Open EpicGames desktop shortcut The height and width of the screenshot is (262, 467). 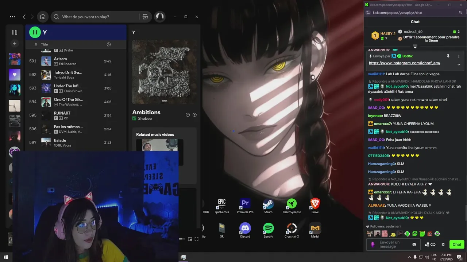pyautogui.click(x=222, y=206)
